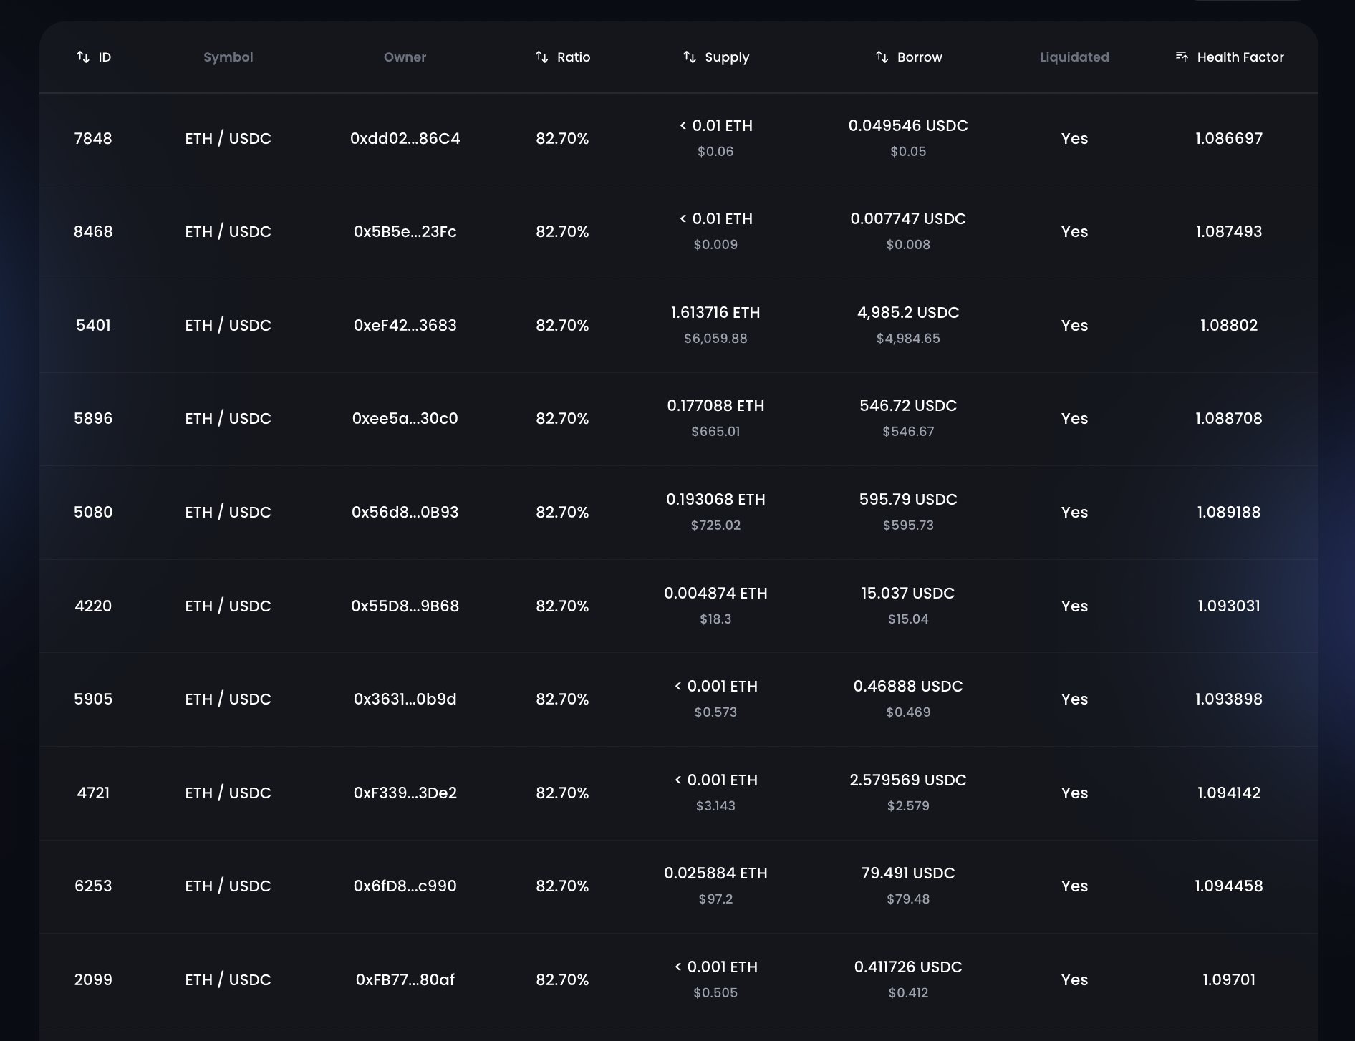Open position ID 7848
The image size is (1355, 1041).
point(93,139)
